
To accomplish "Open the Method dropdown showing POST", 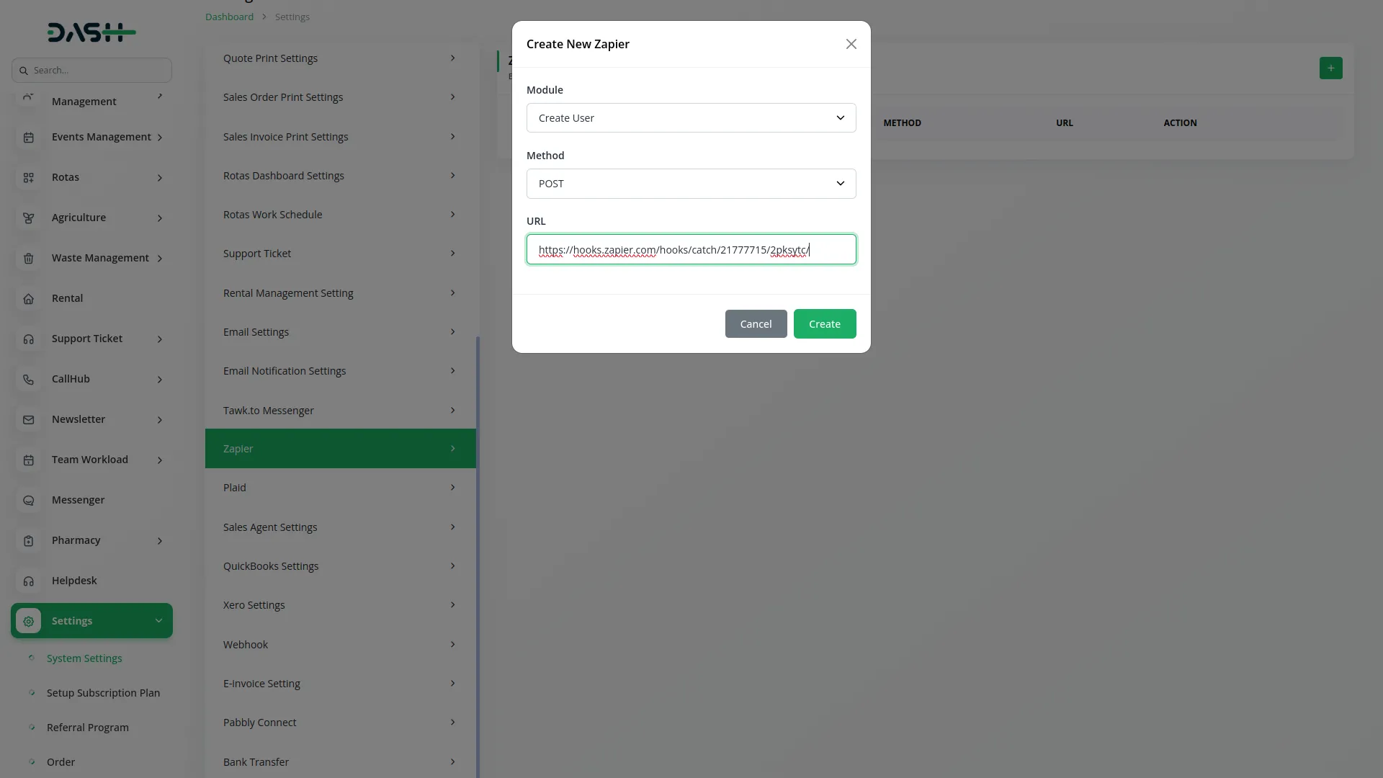I will tap(691, 184).
